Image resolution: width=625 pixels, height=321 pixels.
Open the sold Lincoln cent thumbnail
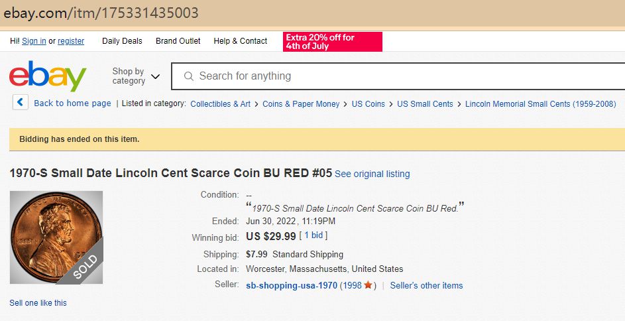tap(56, 237)
